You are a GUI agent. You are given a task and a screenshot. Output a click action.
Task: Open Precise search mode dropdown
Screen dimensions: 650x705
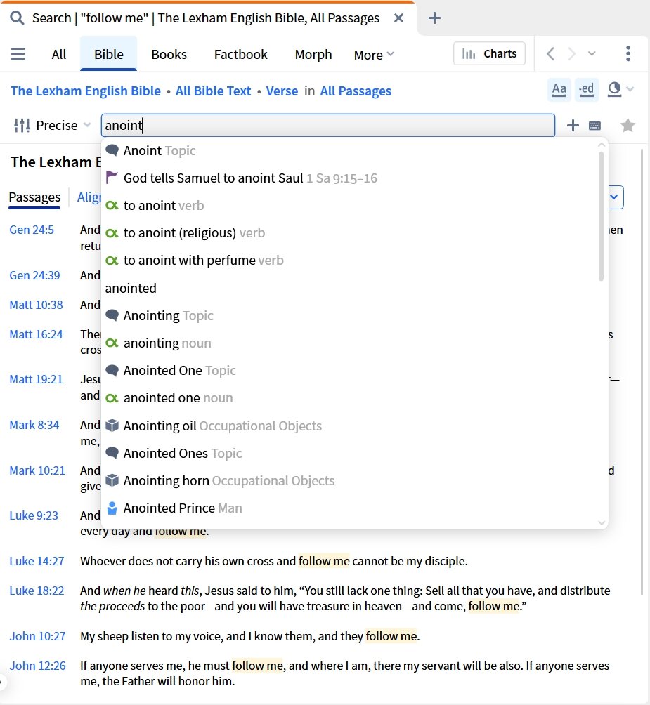[52, 125]
